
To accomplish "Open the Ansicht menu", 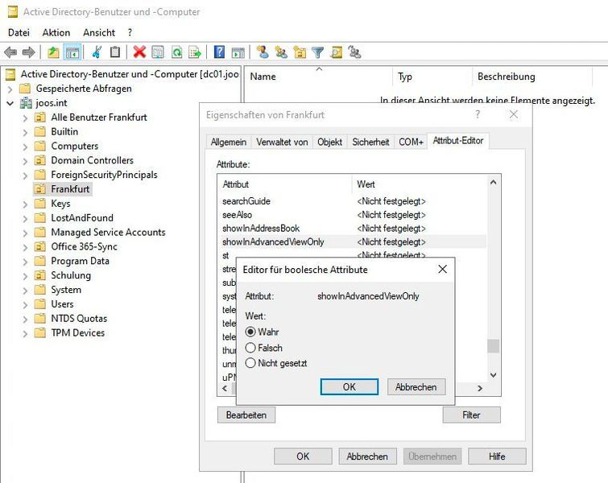I will click(99, 32).
